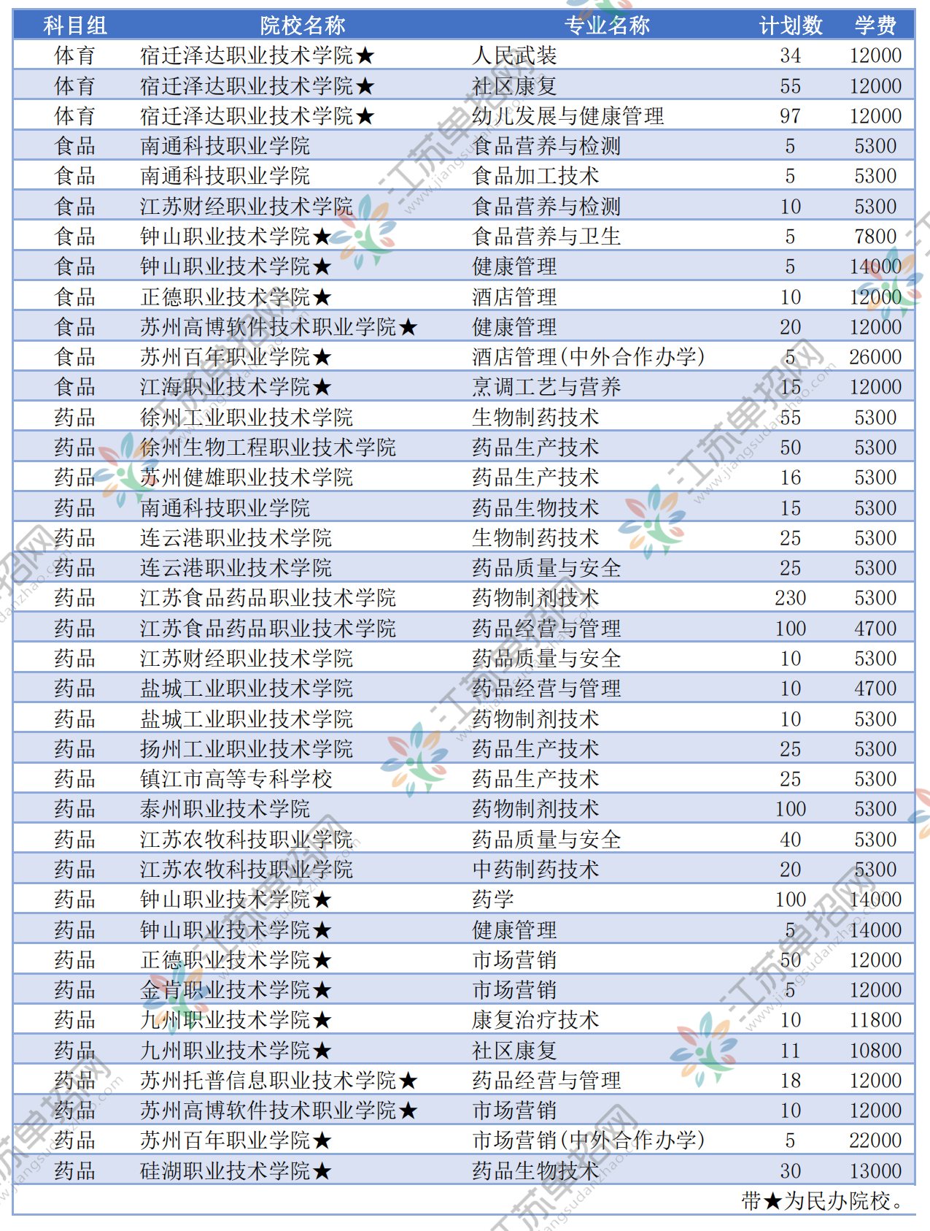Click 硅湖职业技术学院★ school name
Image resolution: width=930 pixels, height=1231 pixels.
coord(236,1171)
